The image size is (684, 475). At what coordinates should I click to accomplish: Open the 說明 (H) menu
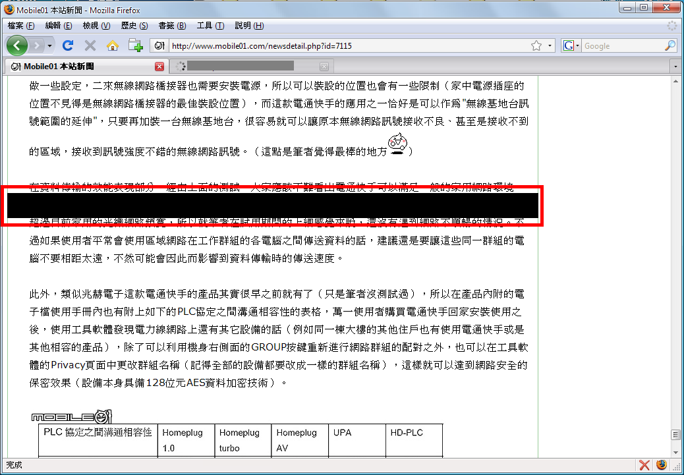coord(249,26)
